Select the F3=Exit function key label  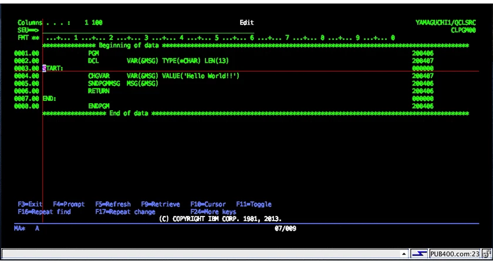(x=30, y=204)
